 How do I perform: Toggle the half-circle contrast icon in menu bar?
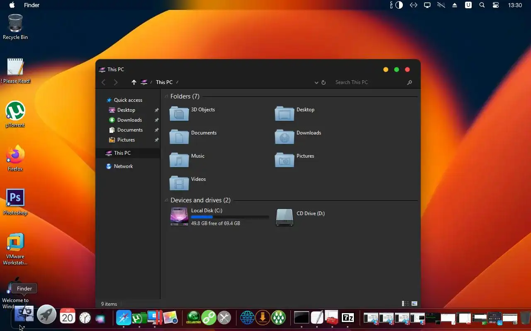tap(399, 5)
